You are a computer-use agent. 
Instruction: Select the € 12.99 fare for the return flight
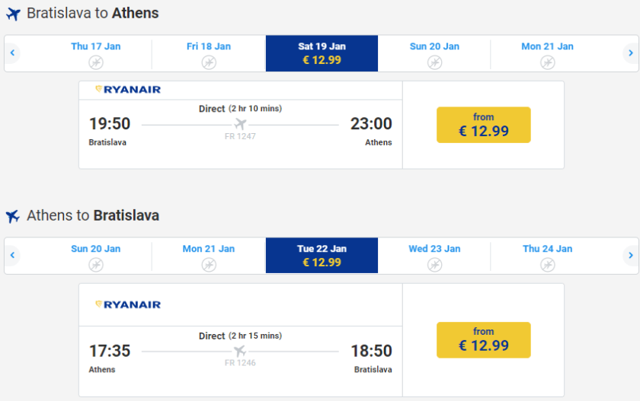(483, 339)
